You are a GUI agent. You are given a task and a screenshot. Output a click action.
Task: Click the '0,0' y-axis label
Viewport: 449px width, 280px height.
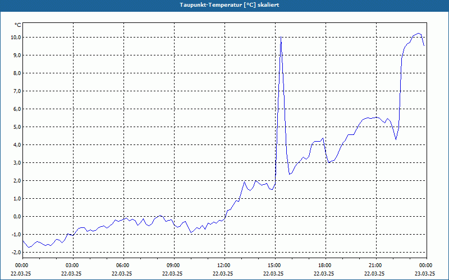(17, 216)
